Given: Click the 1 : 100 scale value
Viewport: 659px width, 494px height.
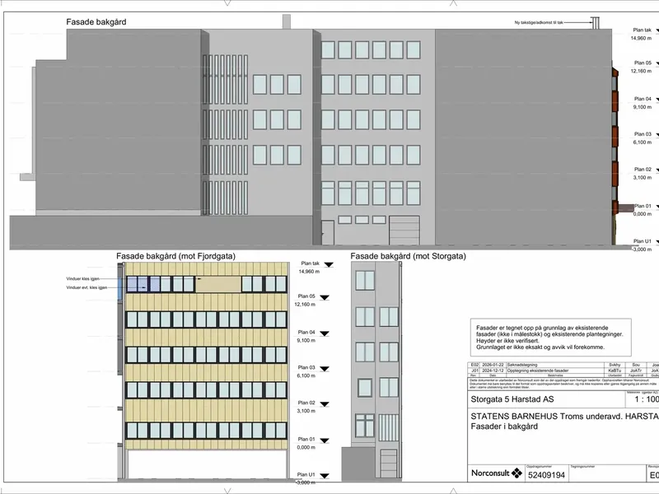Looking at the screenshot, I should coord(647,399).
